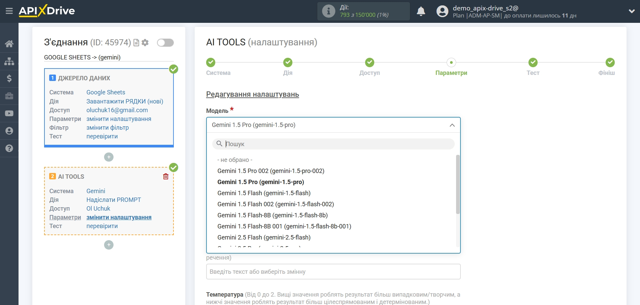Open the 'Ol Uchuk' access link
Viewport: 640px width, 305px height.
tap(98, 209)
